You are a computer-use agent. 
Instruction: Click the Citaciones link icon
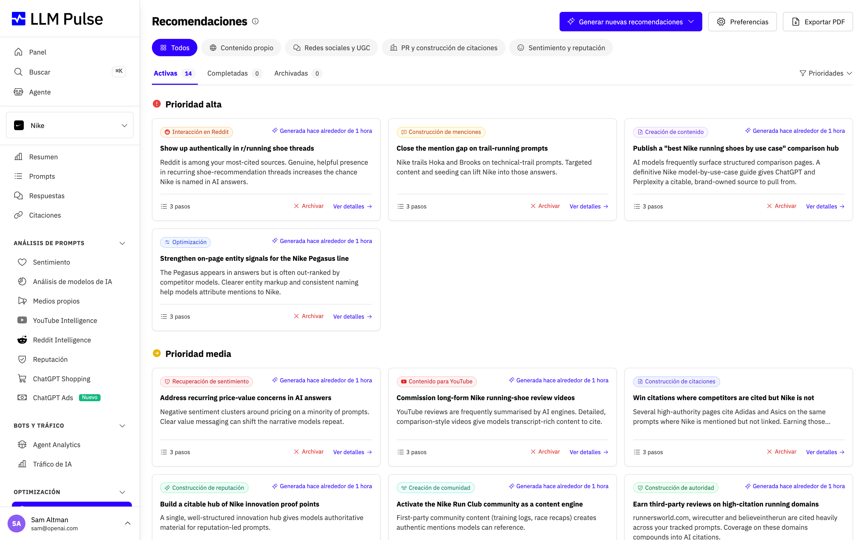(x=18, y=215)
